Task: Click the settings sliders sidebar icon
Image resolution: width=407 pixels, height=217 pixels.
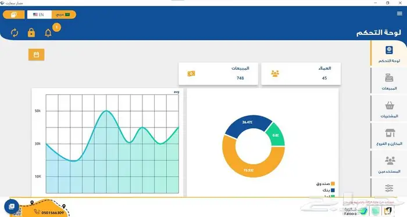Action: tap(389, 188)
